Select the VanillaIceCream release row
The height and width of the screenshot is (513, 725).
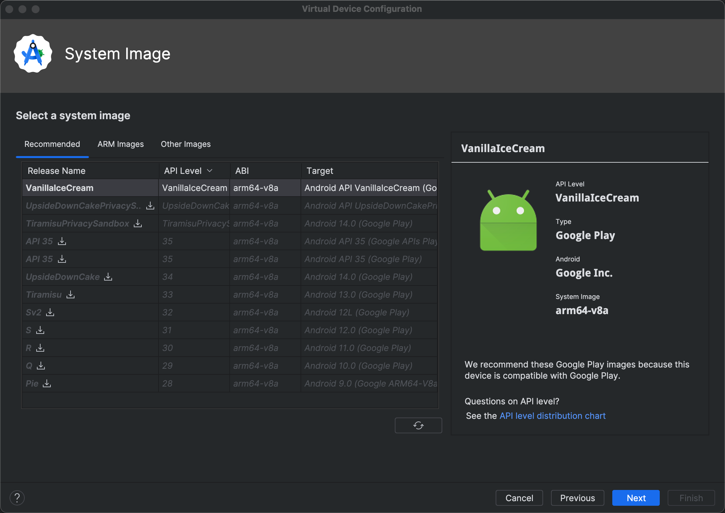230,188
